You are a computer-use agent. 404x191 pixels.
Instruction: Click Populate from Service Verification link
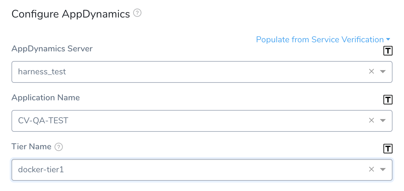[320, 40]
